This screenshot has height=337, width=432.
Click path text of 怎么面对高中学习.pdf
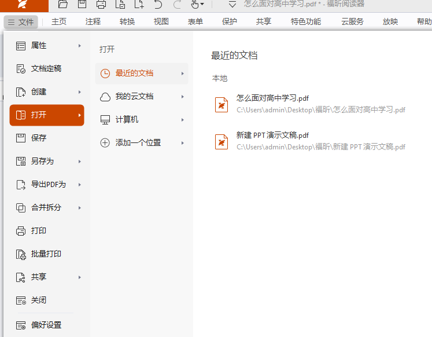click(321, 110)
